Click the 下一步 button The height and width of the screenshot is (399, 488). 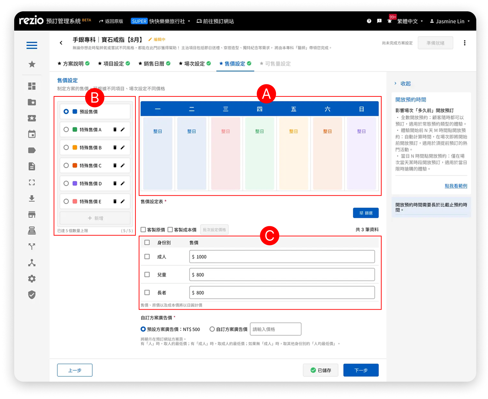pyautogui.click(x=361, y=370)
